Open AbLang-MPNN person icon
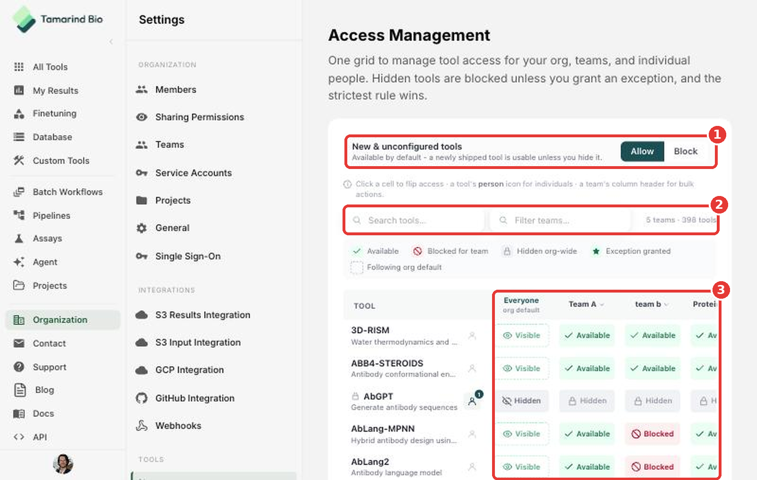Viewport: 757px width, 480px height. click(472, 434)
